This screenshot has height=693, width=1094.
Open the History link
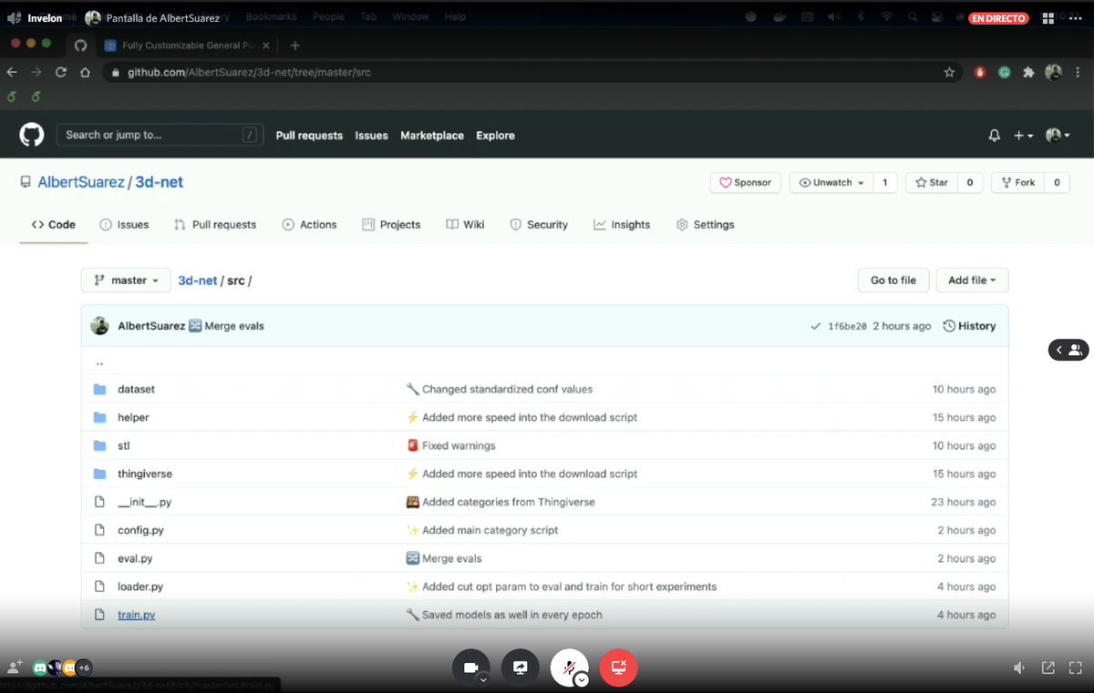tap(969, 326)
